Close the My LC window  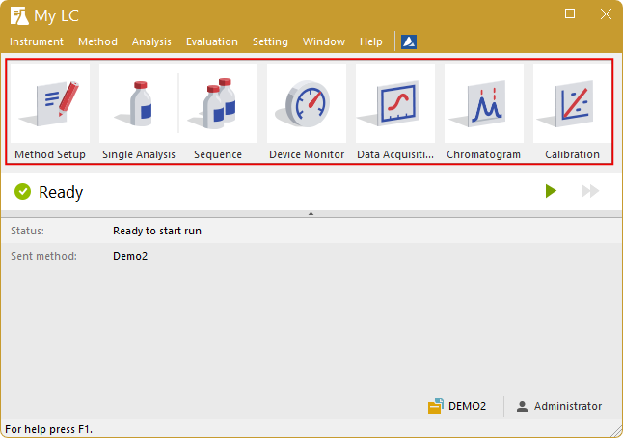pyautogui.click(x=606, y=14)
